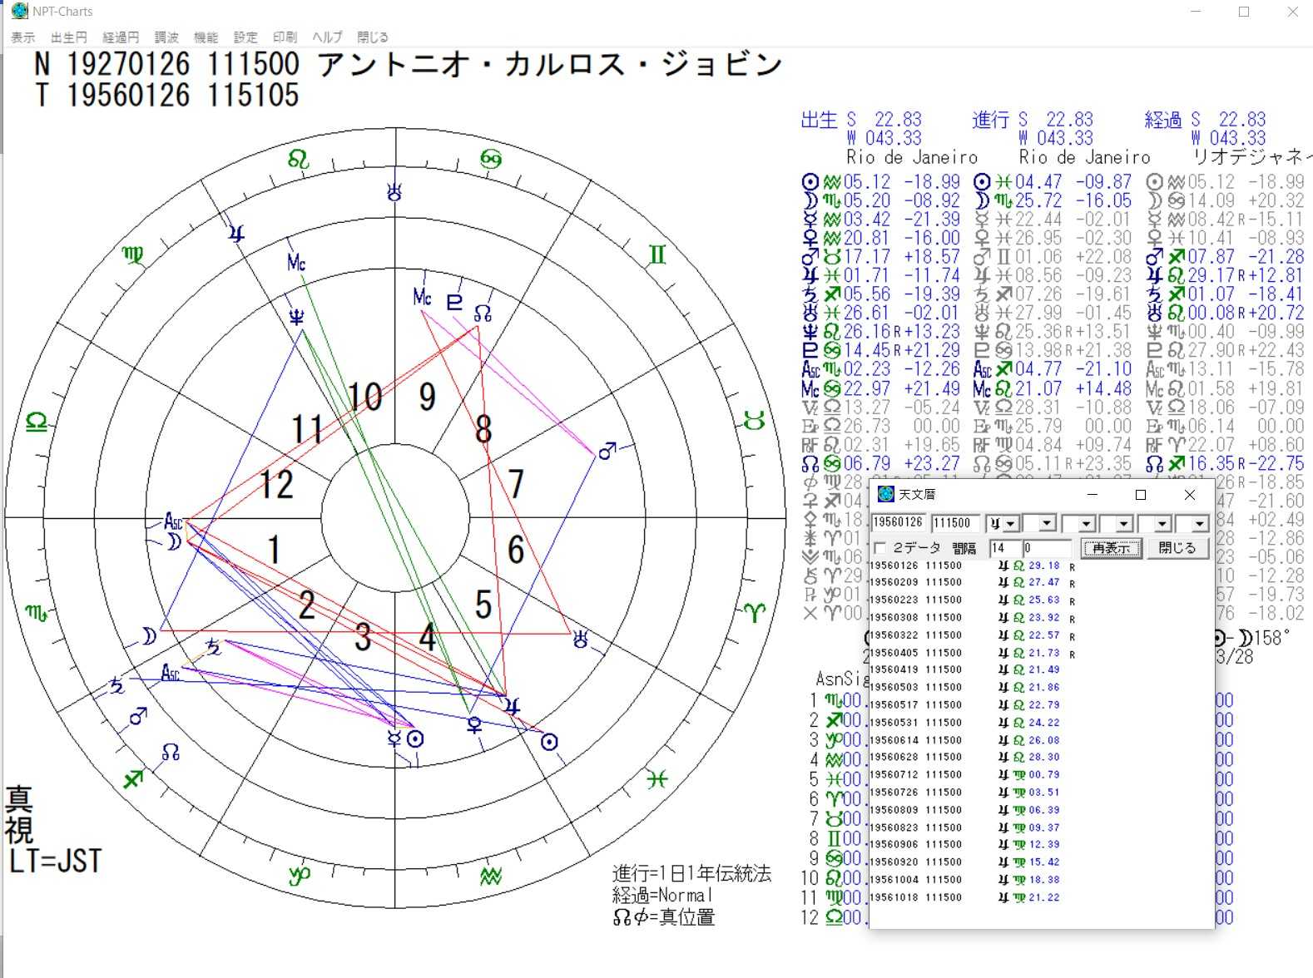Viewport: 1313px width, 978px height.
Task: Click the NPT-Charts app icon in title bar
Action: [19, 12]
